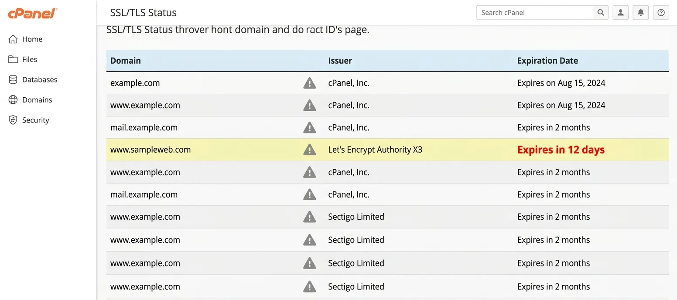The width and height of the screenshot is (677, 300).
Task: Click the Let's Encrypt Authority X3 issuer
Action: pyautogui.click(x=375, y=150)
